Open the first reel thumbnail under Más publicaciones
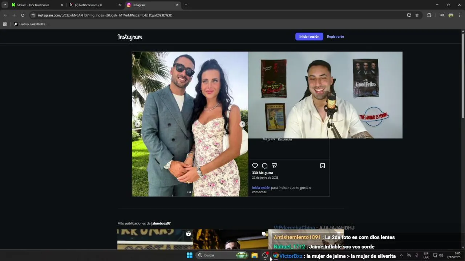The height and width of the screenshot is (261, 465). point(155,239)
